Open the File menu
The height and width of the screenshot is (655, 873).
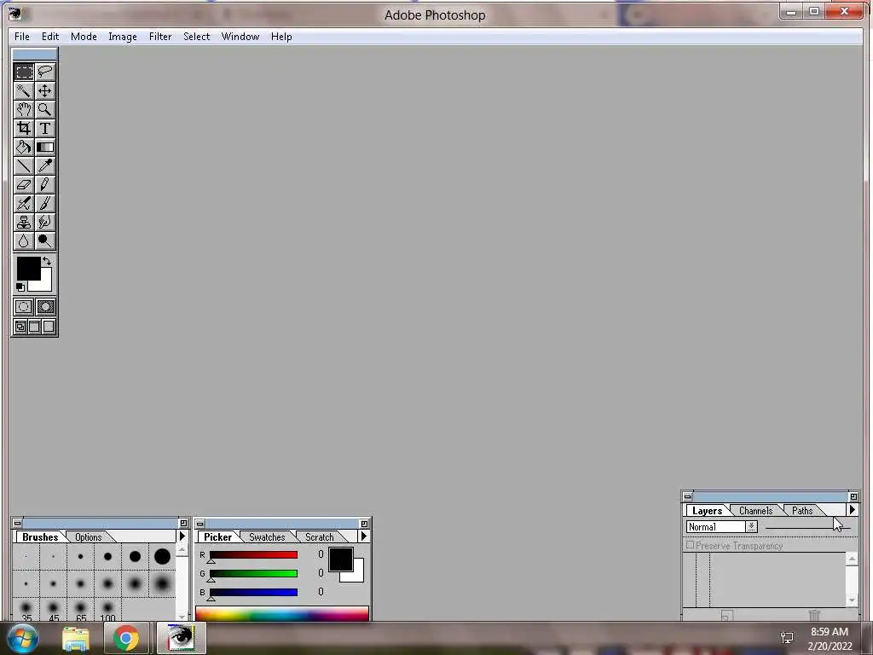point(21,37)
